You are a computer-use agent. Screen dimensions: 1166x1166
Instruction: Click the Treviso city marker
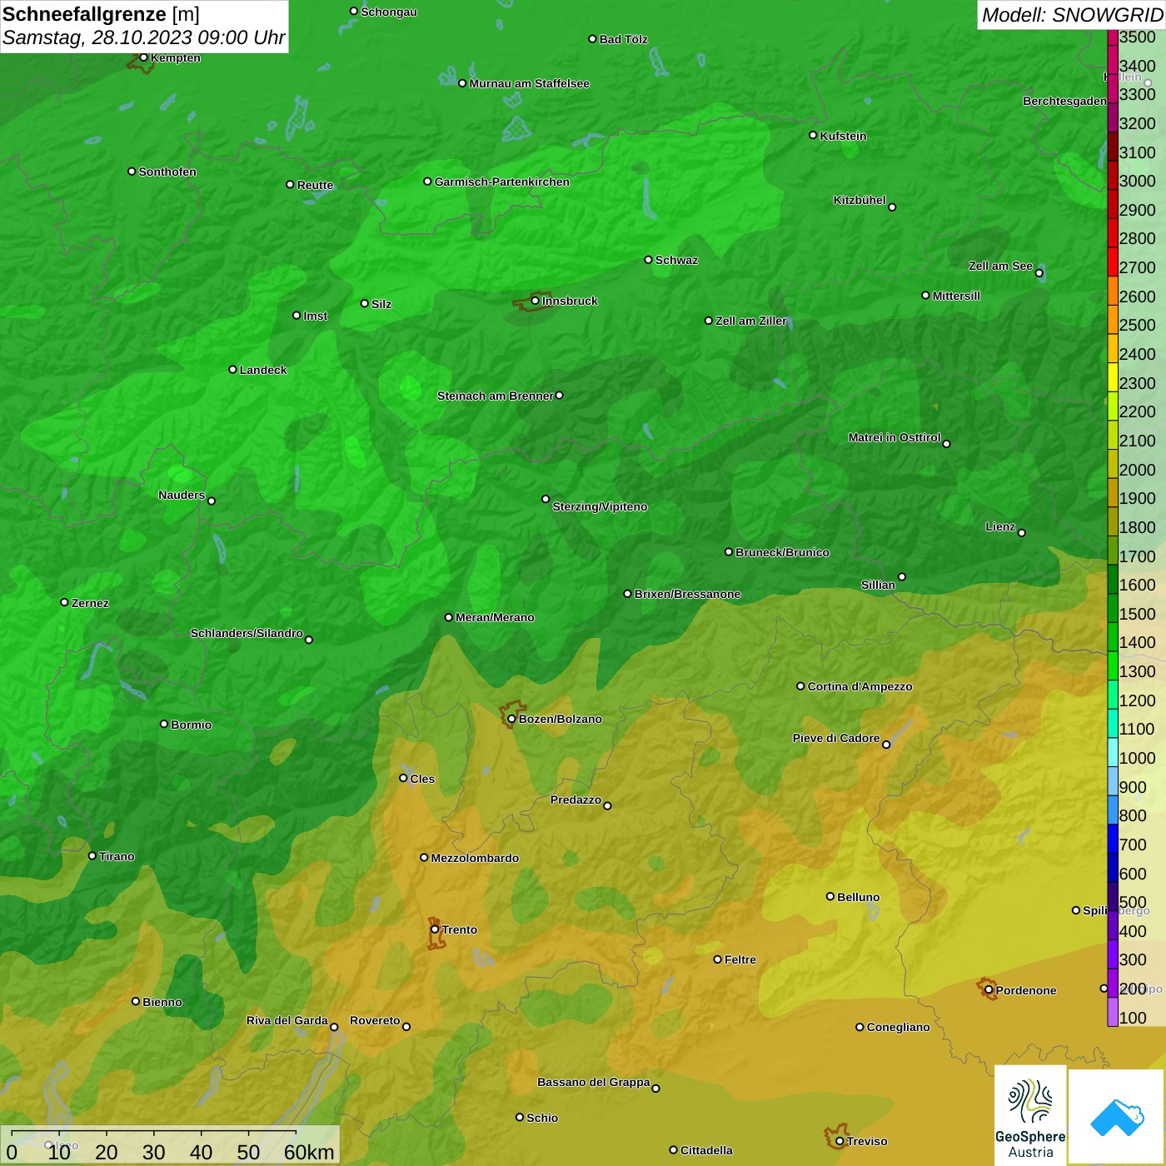tap(840, 1141)
